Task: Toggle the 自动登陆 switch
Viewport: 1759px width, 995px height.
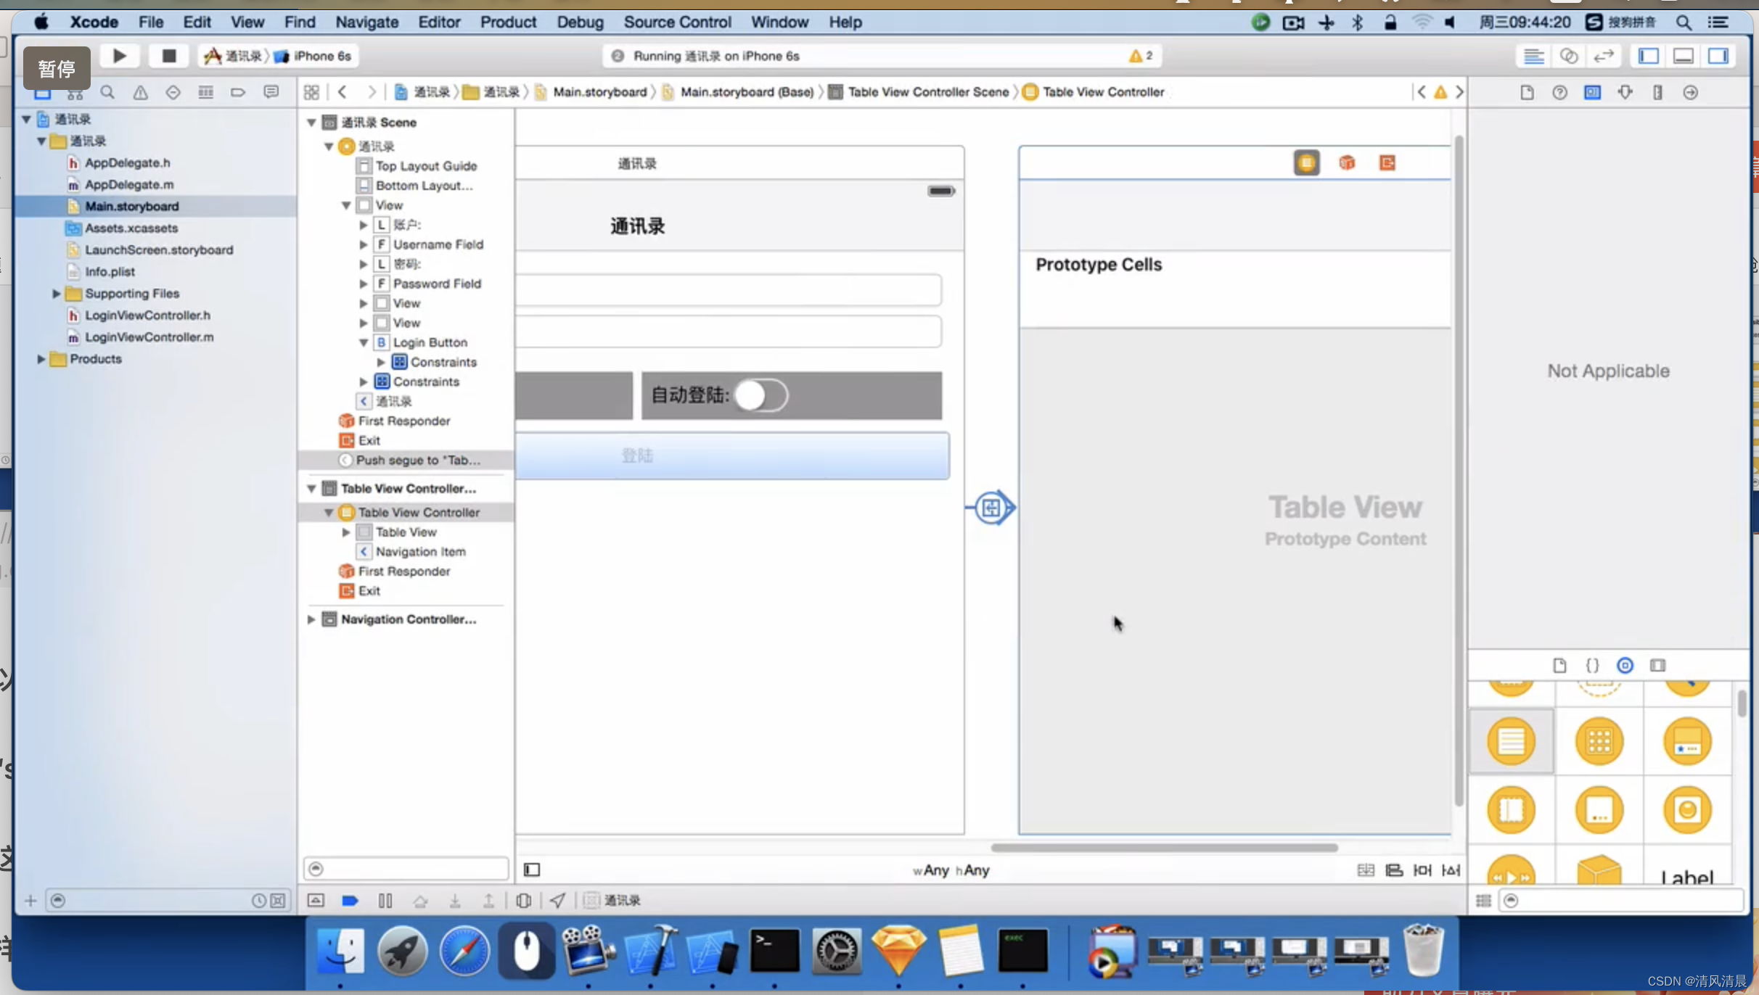Action: 760,395
